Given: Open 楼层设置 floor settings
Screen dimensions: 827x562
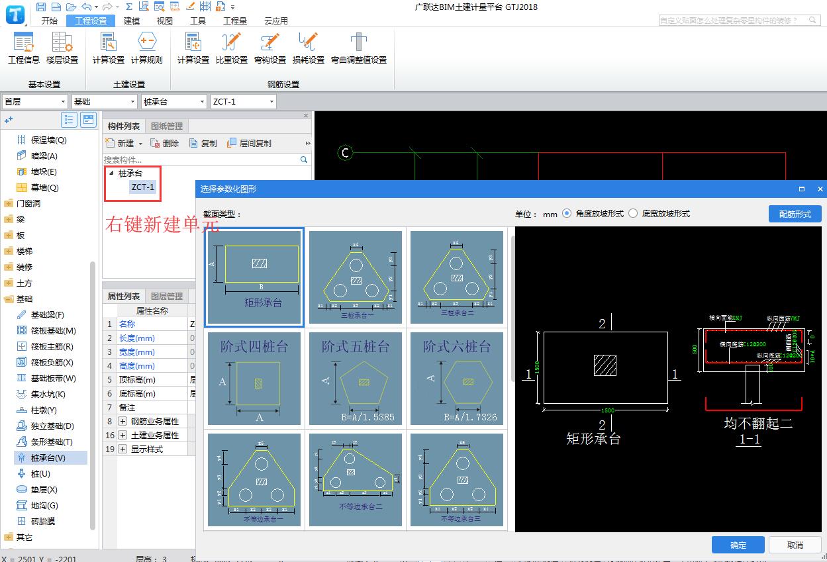Looking at the screenshot, I should (x=62, y=48).
